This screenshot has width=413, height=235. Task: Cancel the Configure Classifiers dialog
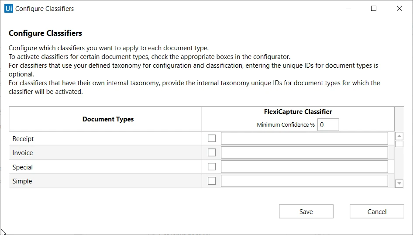coord(377,211)
